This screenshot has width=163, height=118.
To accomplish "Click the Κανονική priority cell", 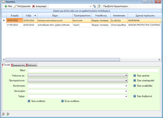I will [82, 20].
